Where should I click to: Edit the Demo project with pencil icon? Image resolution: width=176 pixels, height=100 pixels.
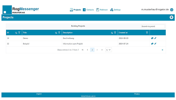click(155, 38)
